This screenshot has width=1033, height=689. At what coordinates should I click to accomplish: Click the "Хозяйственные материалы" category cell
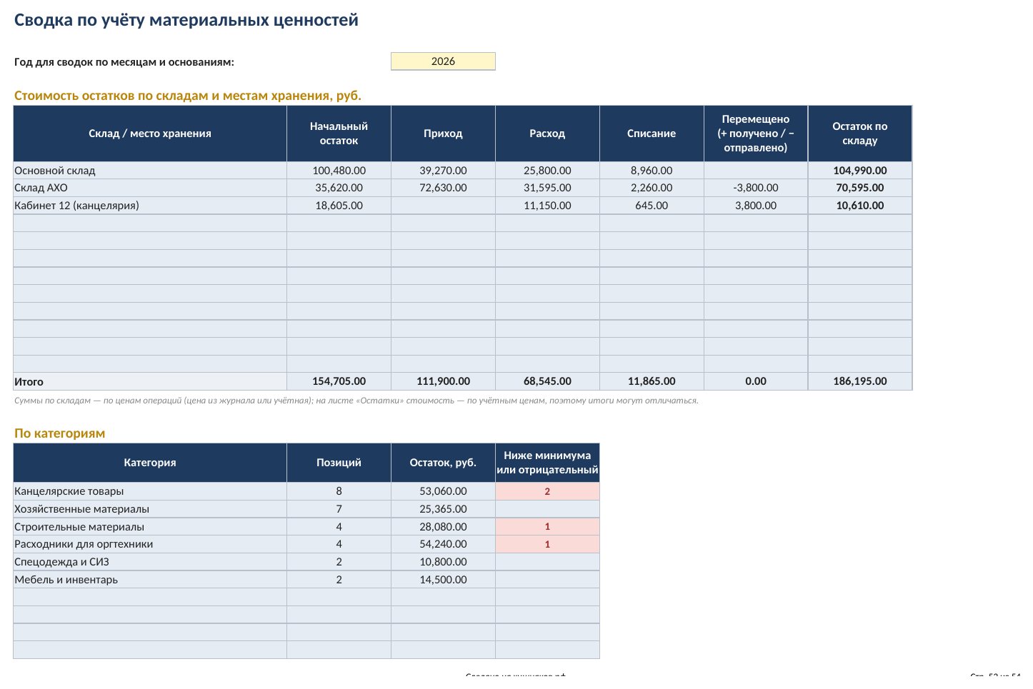pos(150,509)
